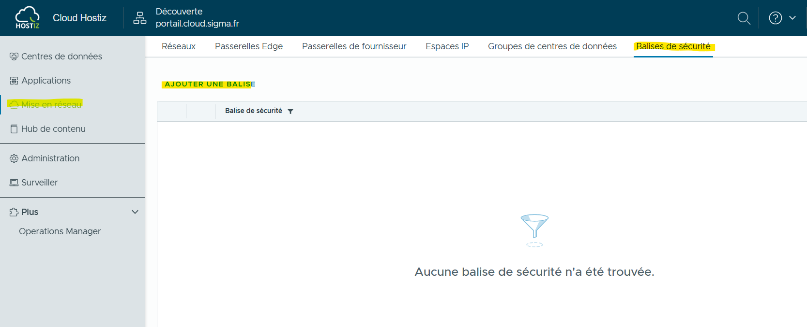Open Centres de données in sidebar

click(x=61, y=57)
